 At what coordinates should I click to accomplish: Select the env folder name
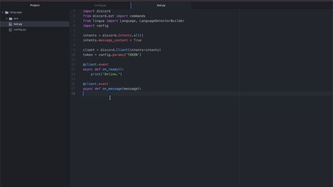point(16,19)
